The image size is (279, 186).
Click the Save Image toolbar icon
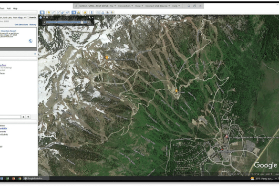click(x=107, y=12)
